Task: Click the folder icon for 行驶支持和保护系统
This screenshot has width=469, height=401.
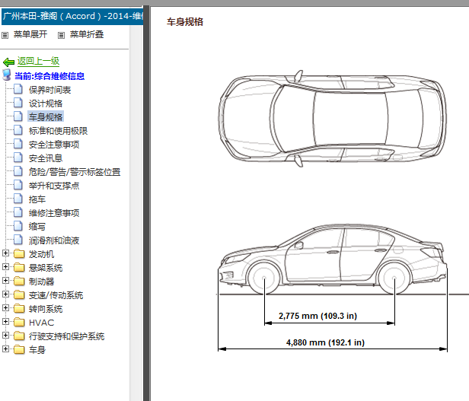Action: pos(19,336)
